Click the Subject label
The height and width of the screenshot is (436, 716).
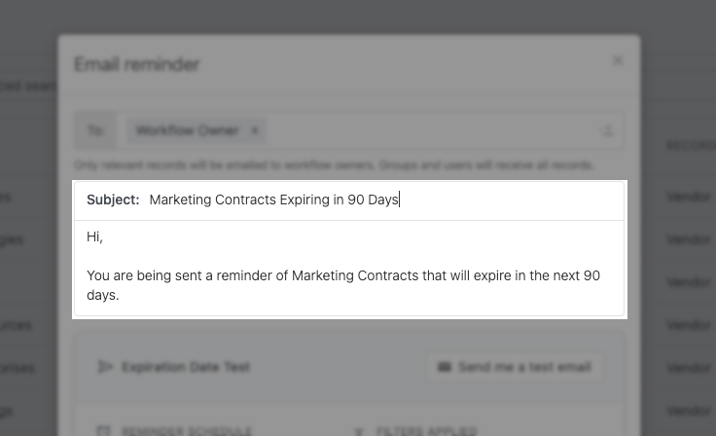tap(113, 200)
